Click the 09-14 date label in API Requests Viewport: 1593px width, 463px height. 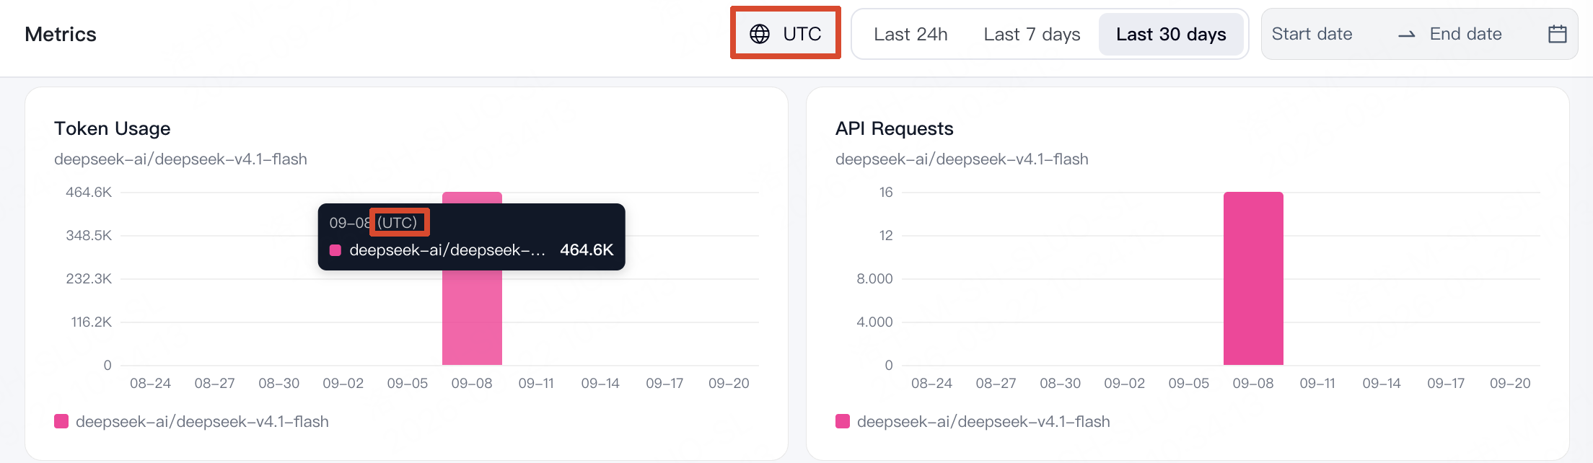[x=1382, y=383]
